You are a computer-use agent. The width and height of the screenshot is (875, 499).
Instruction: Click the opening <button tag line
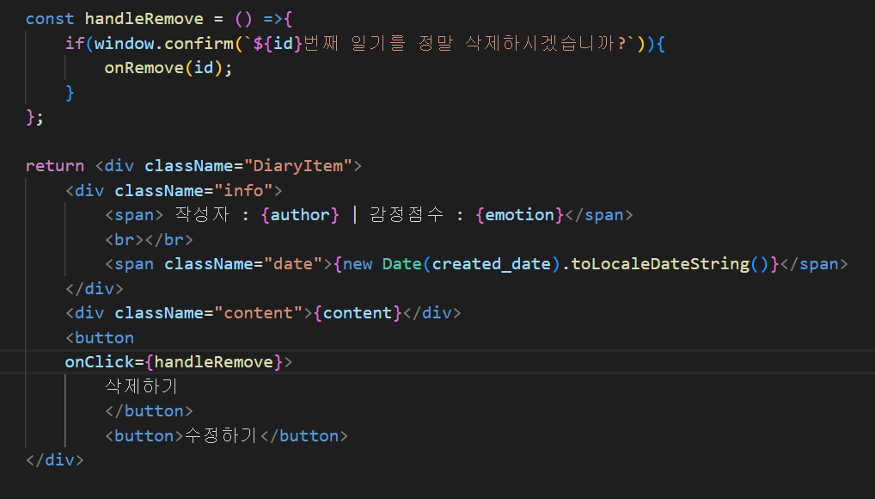100,337
